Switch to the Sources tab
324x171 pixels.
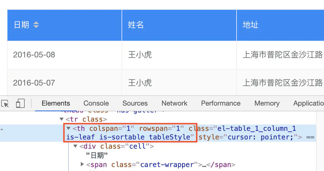(x=135, y=103)
